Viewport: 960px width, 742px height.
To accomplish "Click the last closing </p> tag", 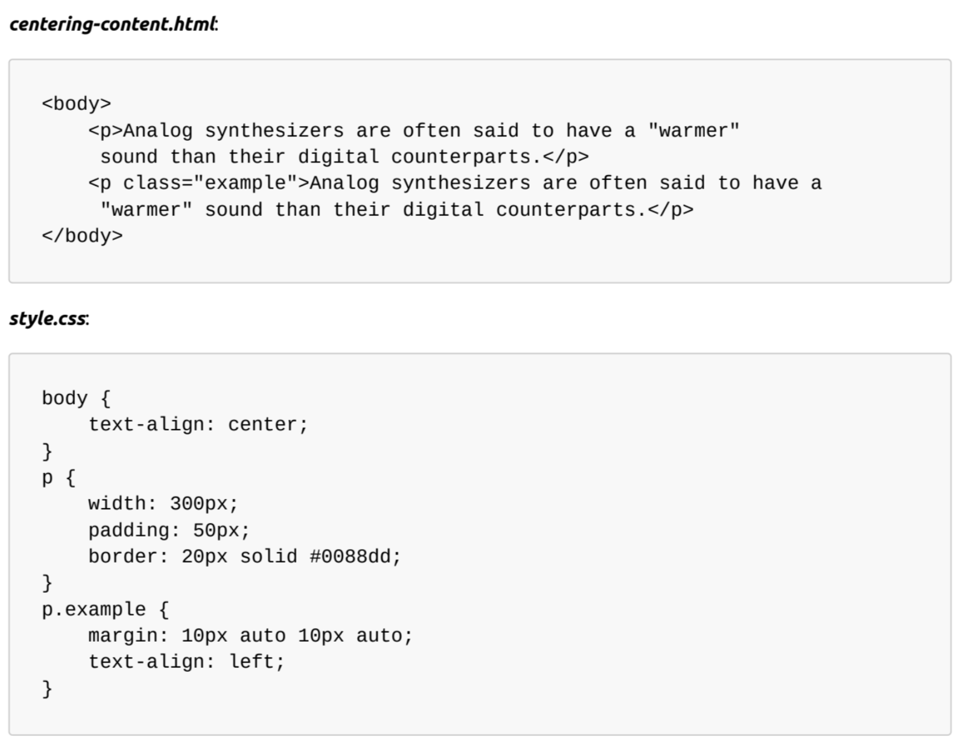I will click(671, 210).
